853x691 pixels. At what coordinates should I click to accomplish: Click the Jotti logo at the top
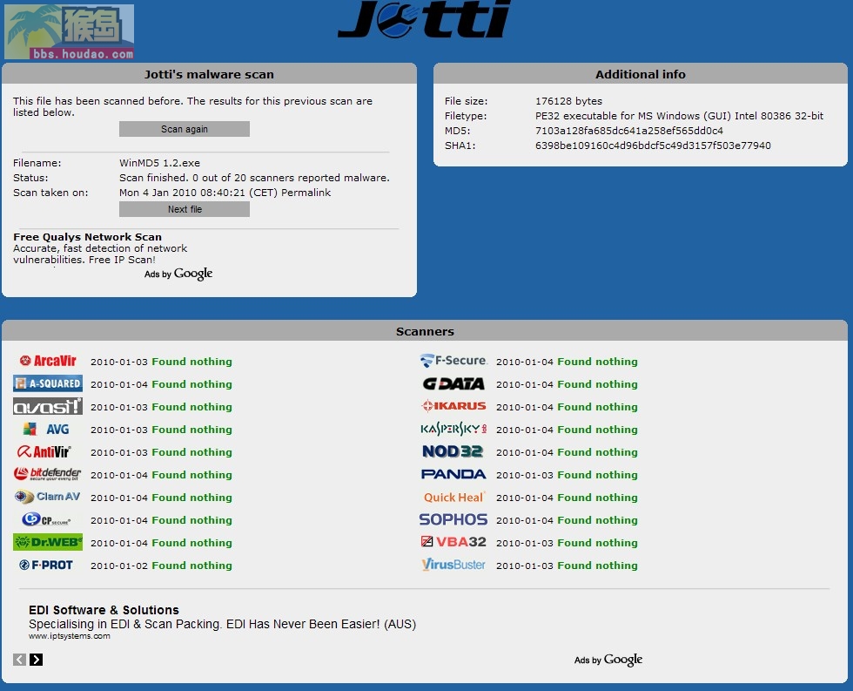click(424, 19)
